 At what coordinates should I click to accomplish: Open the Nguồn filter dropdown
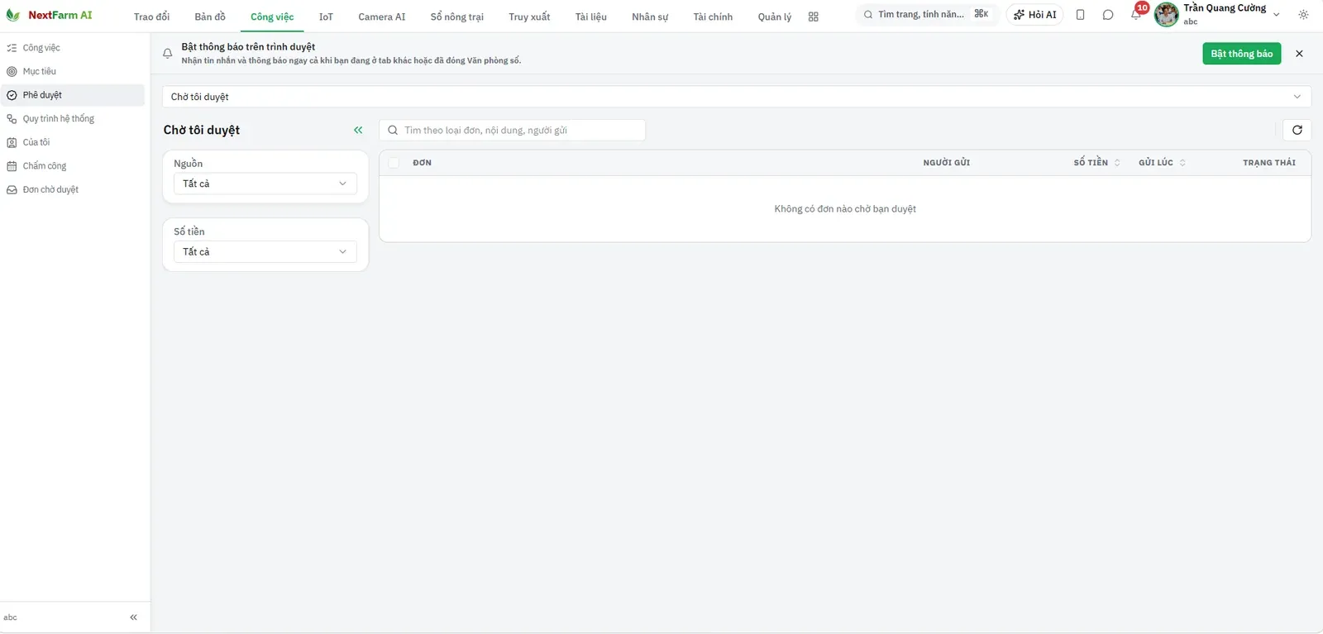pyautogui.click(x=265, y=184)
